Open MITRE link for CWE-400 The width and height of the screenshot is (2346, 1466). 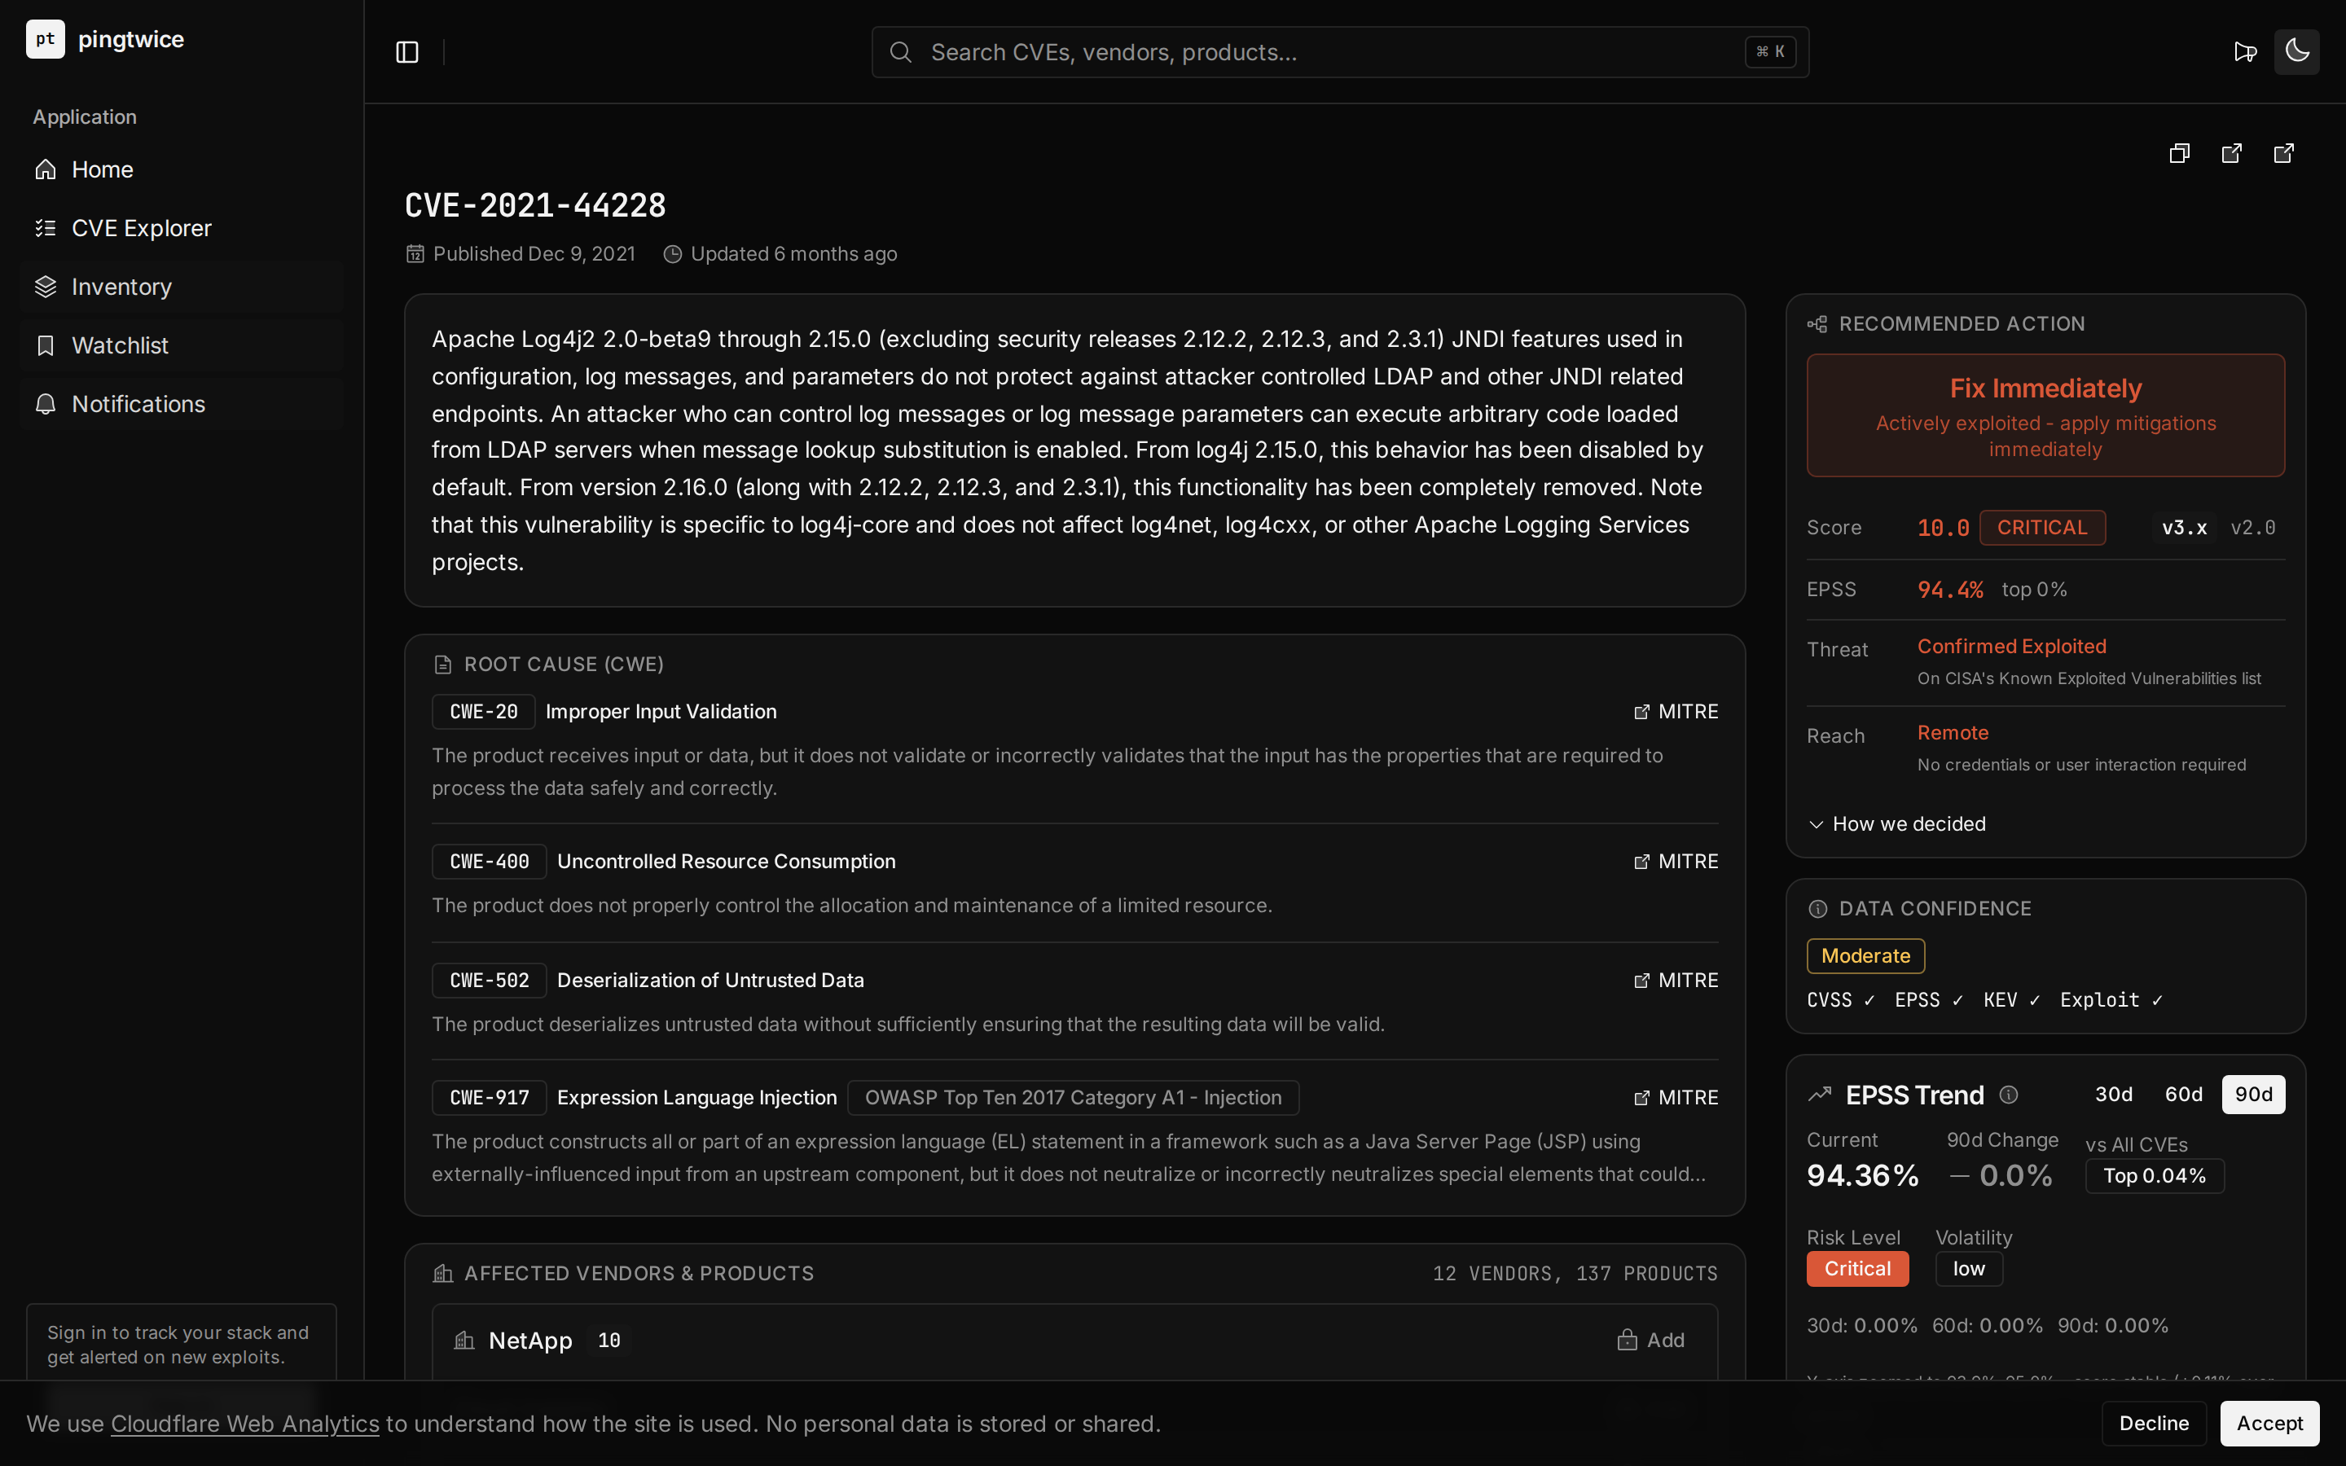[1675, 862]
